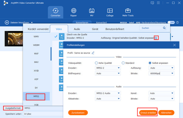Expand the video Encoder MPEG-2 dropdown
Viewport: 183px width, 118px height.
point(108,68)
